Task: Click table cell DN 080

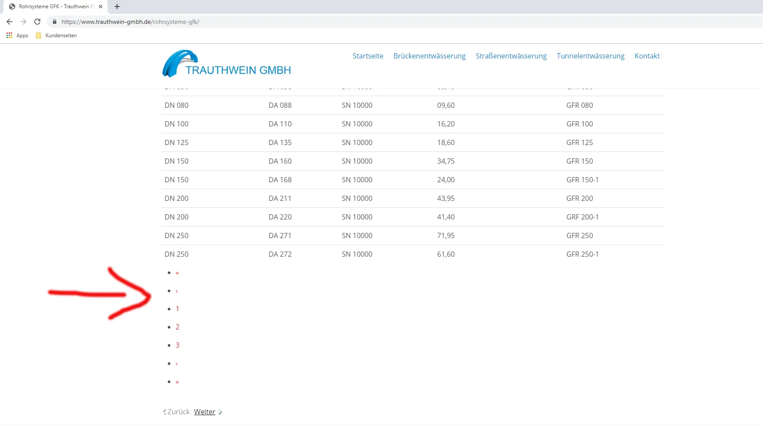Action: [x=176, y=105]
